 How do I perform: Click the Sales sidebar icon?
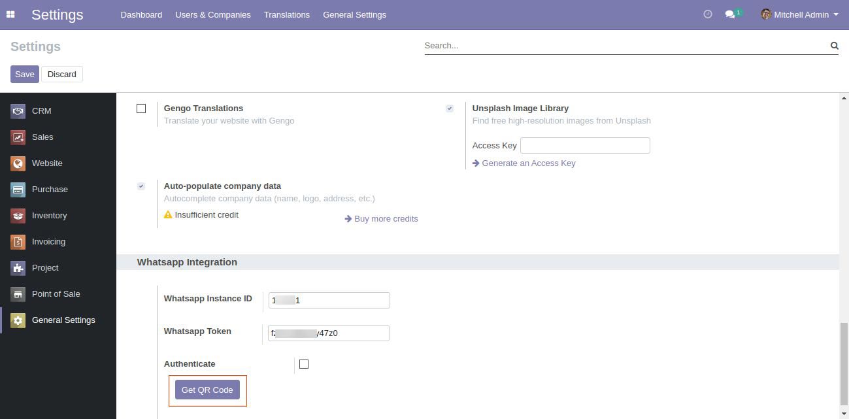18,137
